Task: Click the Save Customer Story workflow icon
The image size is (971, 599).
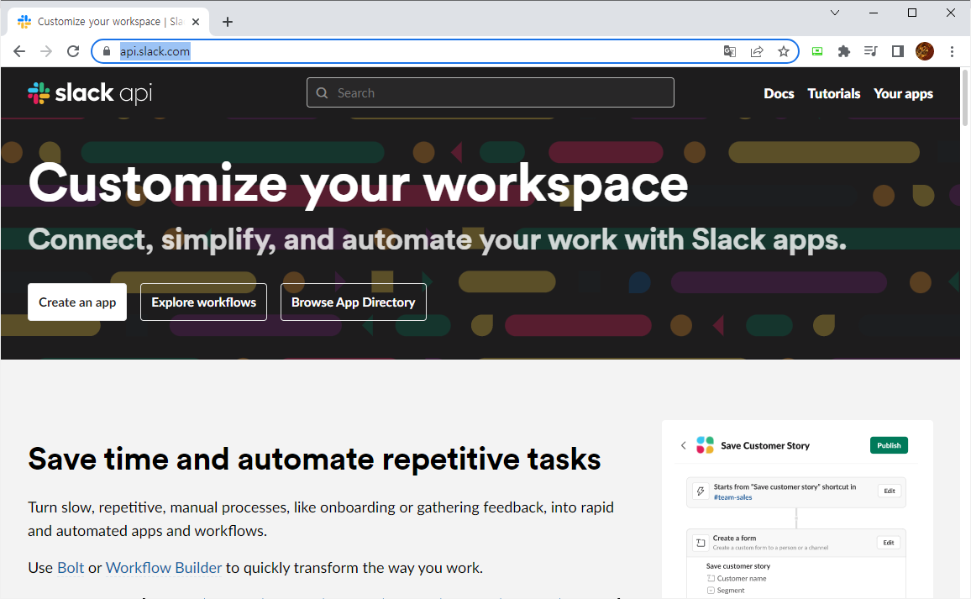Action: (x=705, y=444)
